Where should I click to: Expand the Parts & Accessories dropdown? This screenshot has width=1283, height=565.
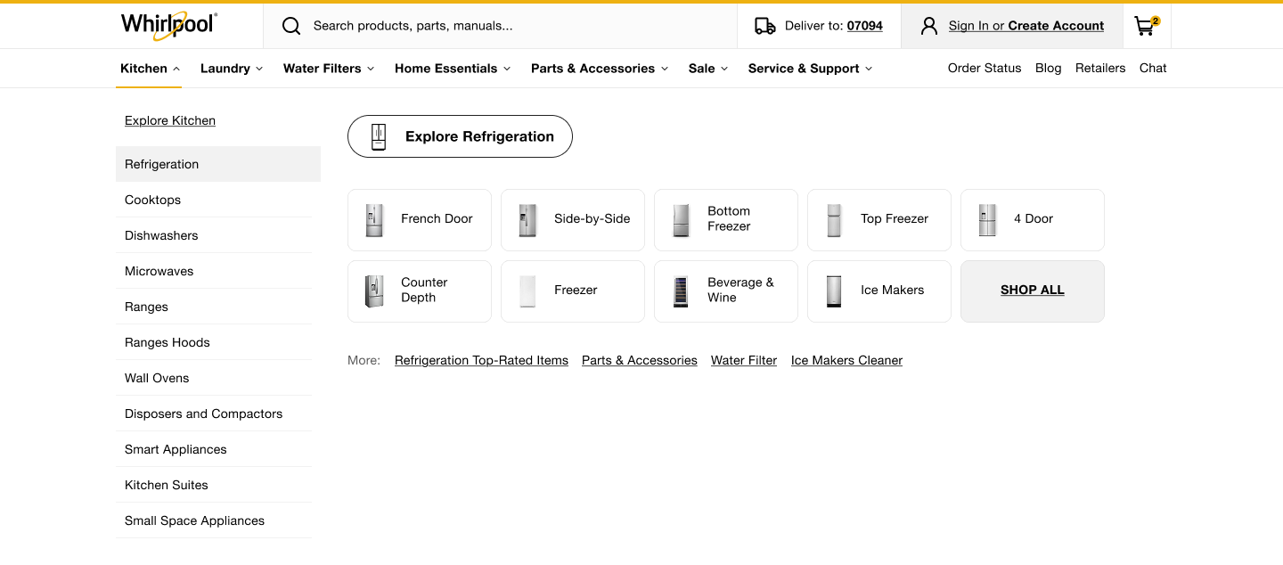(x=599, y=69)
